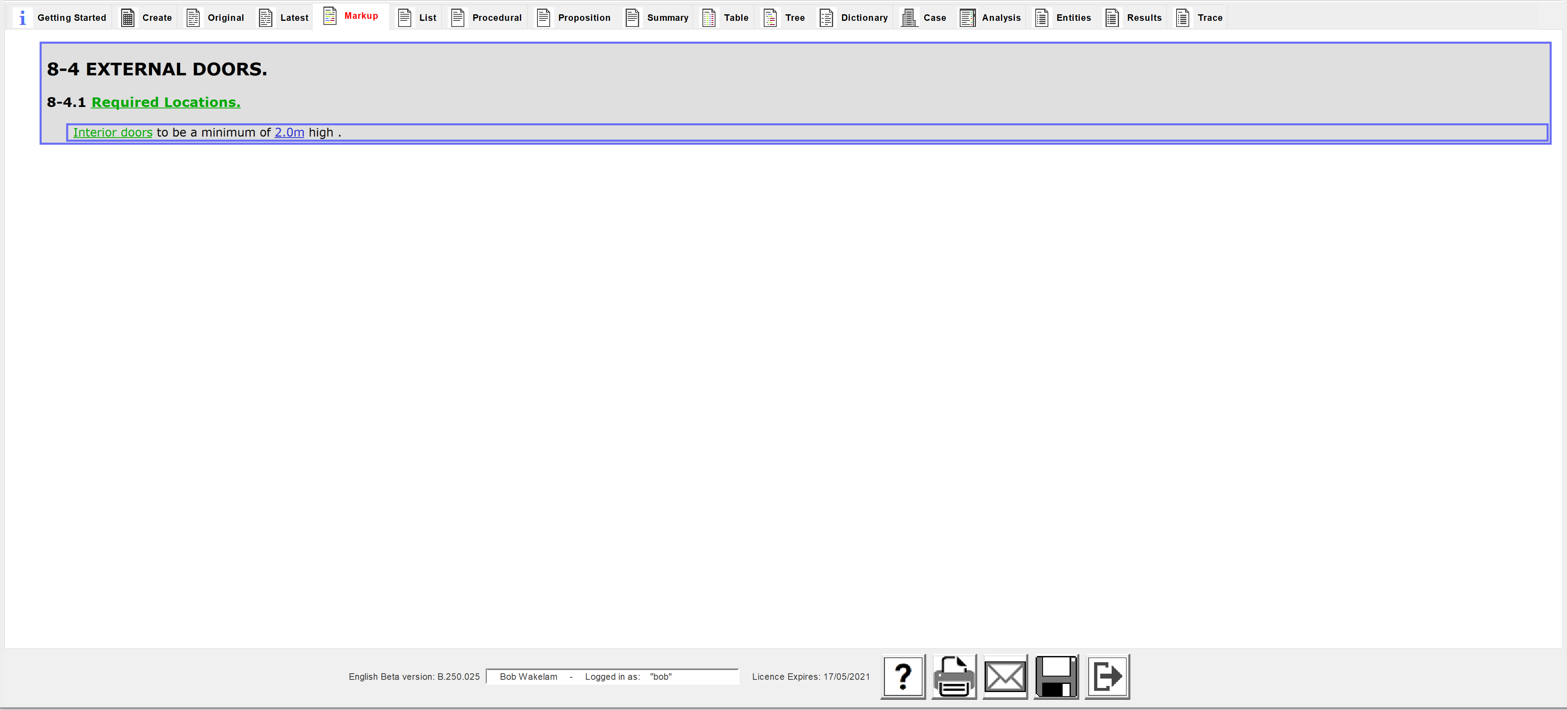
Task: Open the Dictionary tab
Action: pyautogui.click(x=863, y=17)
